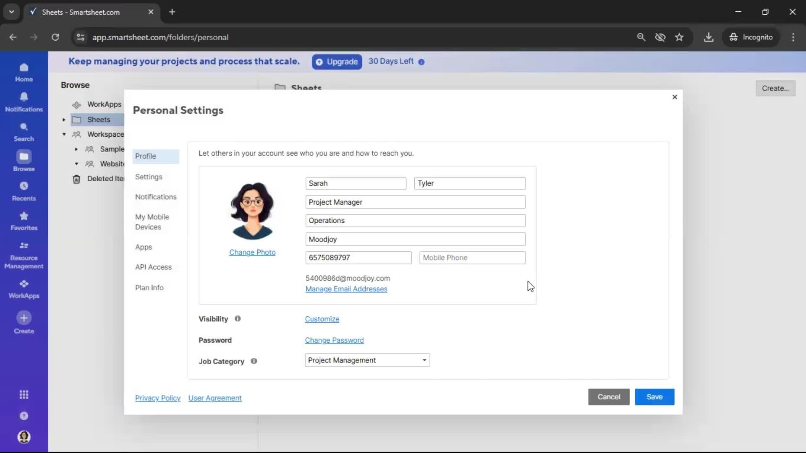Open Recents clock icon
The width and height of the screenshot is (806, 453).
[x=24, y=186]
